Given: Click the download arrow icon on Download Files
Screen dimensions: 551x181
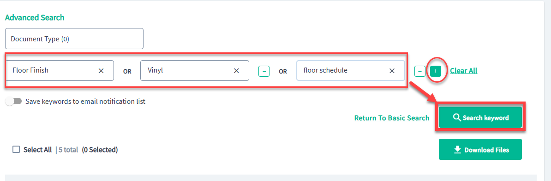Looking at the screenshot, I should coord(457,149).
